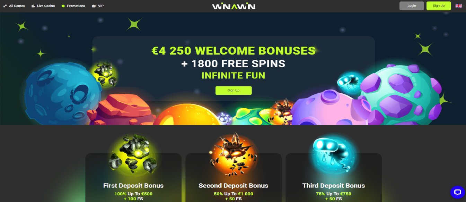Click the orange exploding planet bonus icon
Screen dimensions: 466x202
pyautogui.click(x=233, y=154)
